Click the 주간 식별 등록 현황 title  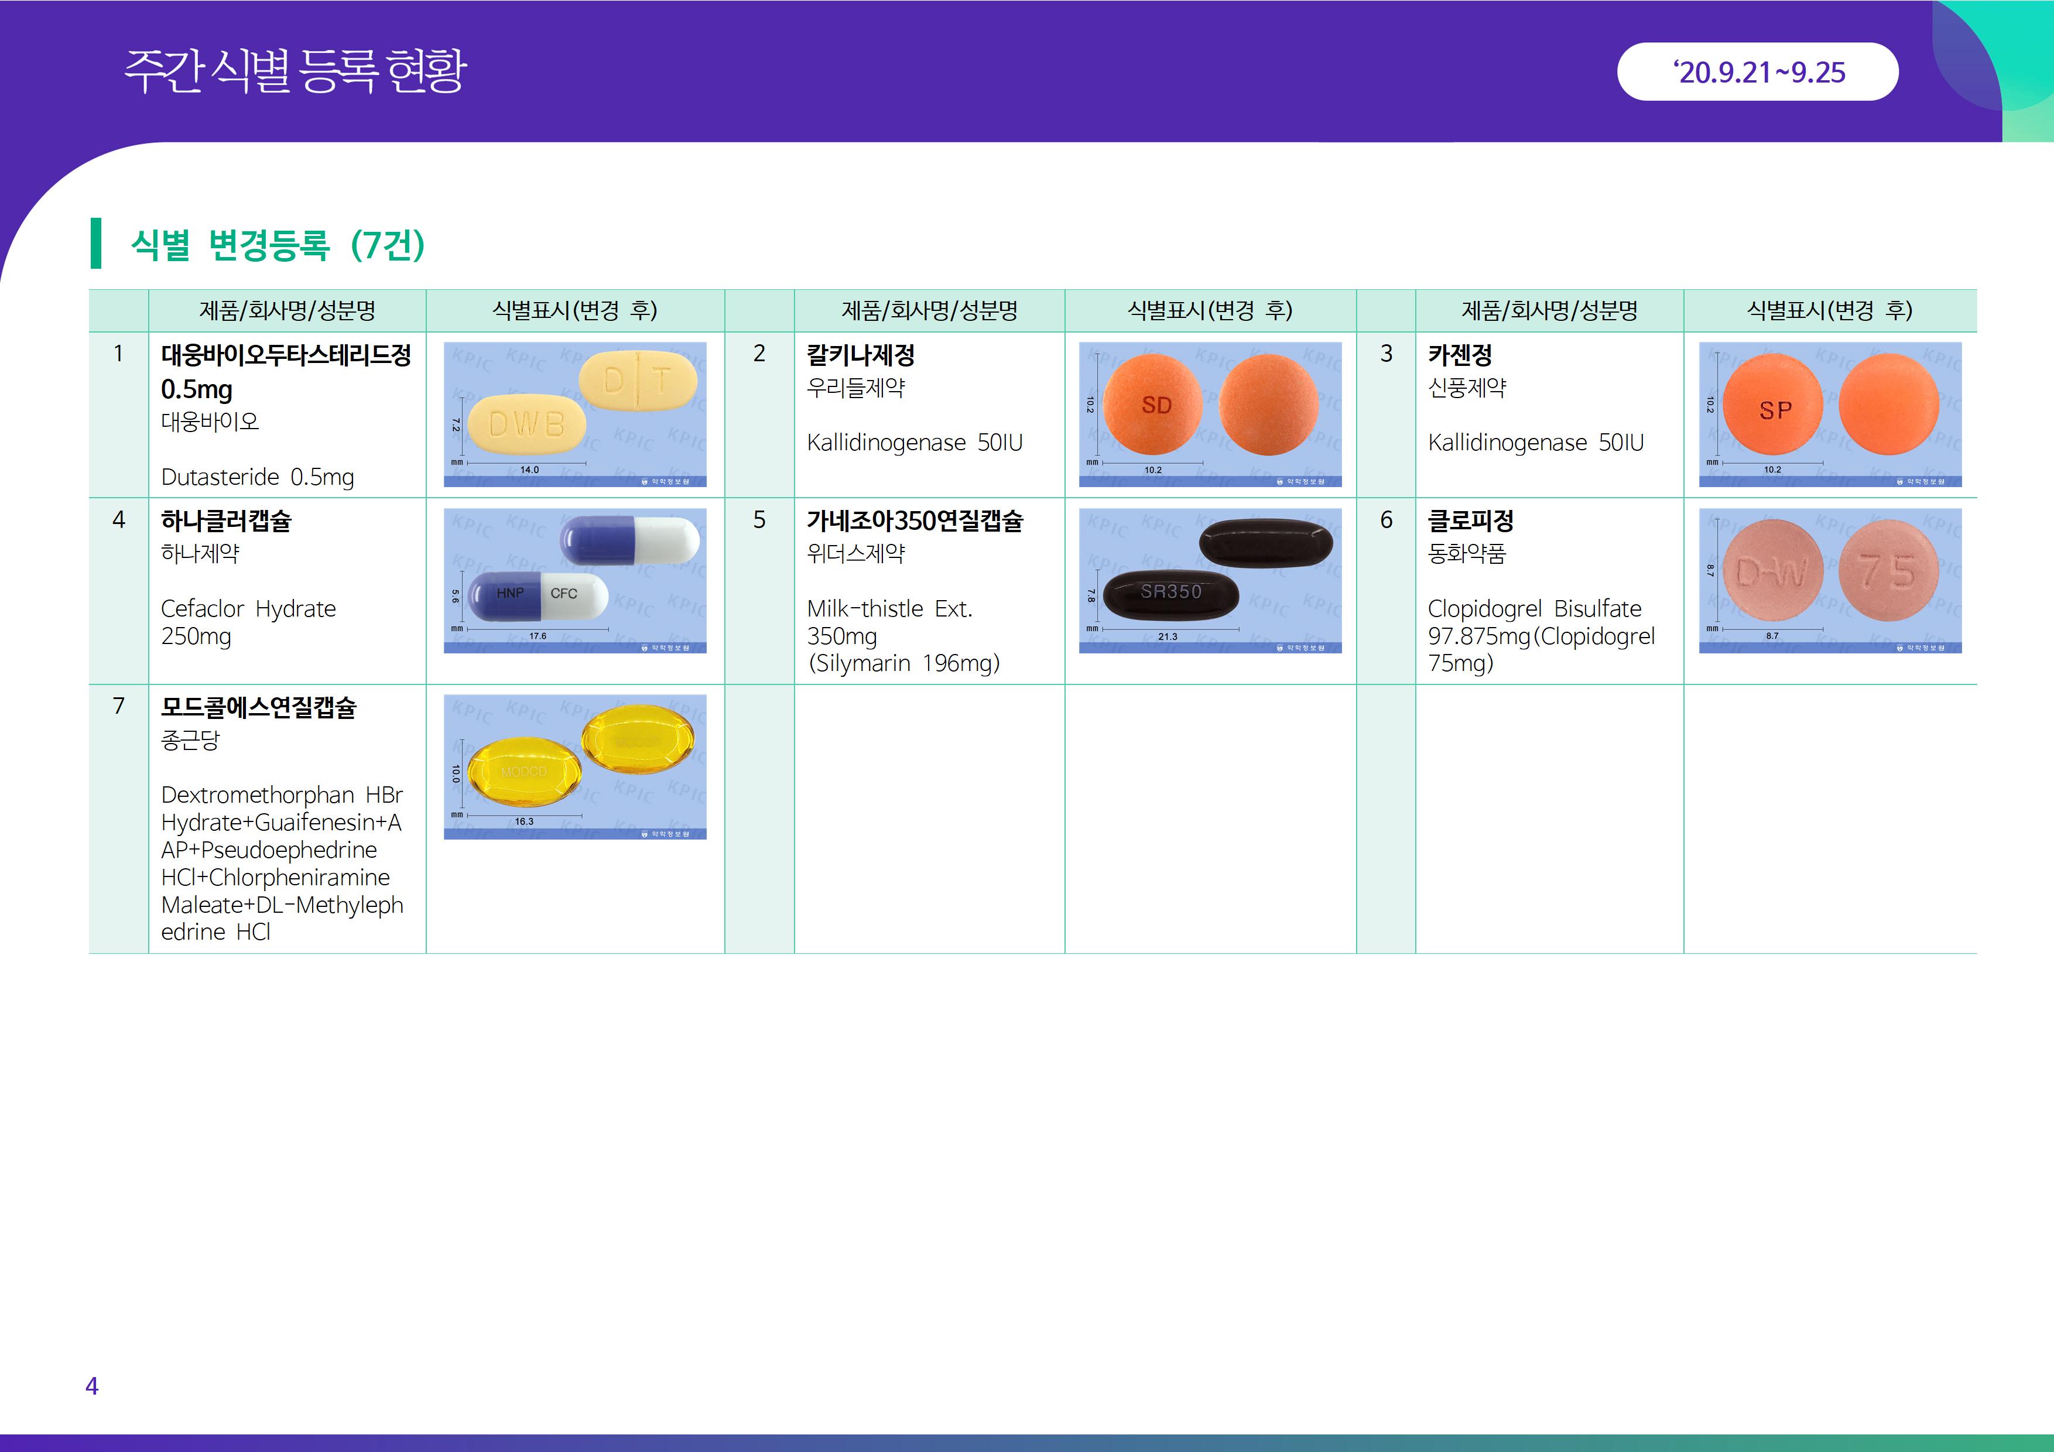[x=295, y=71]
